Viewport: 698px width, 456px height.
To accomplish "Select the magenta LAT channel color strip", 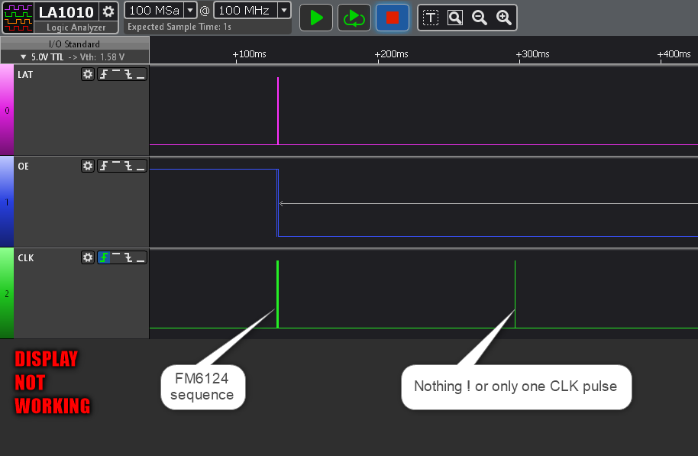I will 6,111.
